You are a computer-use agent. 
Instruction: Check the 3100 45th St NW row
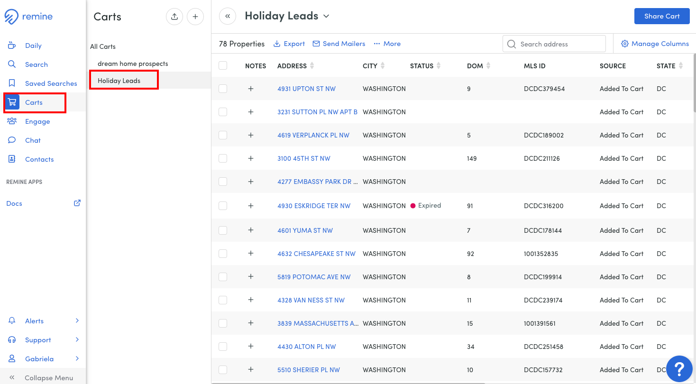tap(223, 158)
